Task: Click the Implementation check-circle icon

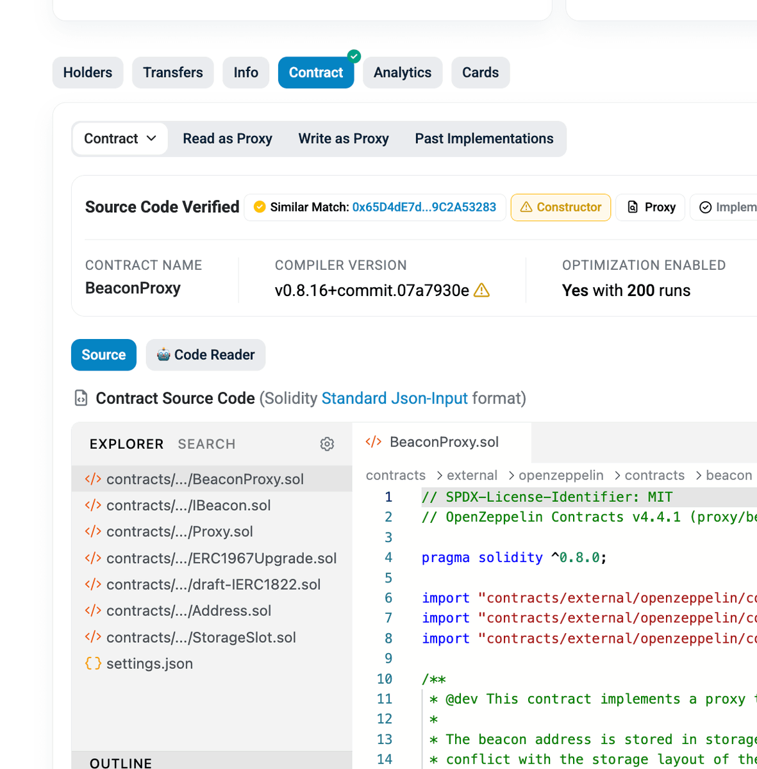Action: tap(705, 207)
